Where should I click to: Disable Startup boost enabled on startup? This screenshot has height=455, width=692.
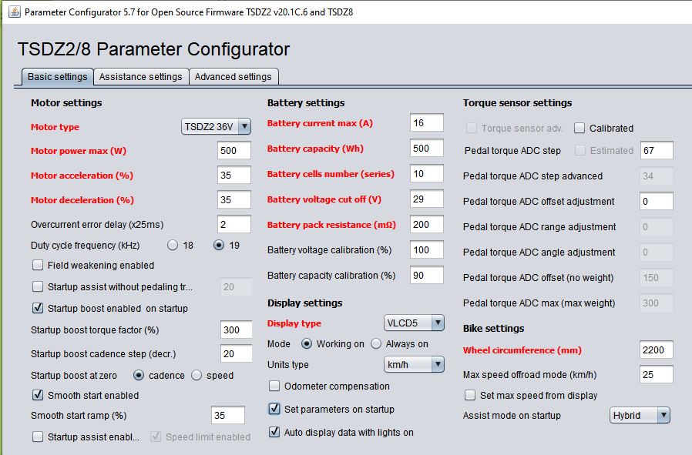(38, 309)
